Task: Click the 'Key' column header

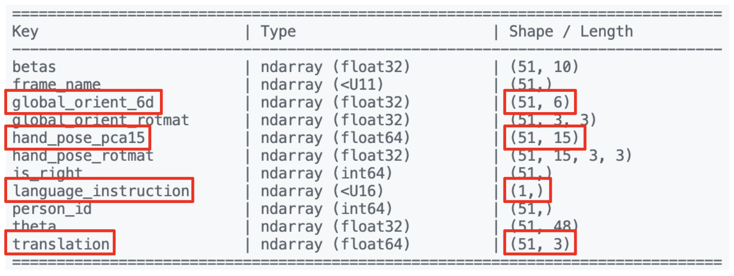Action: coord(25,32)
